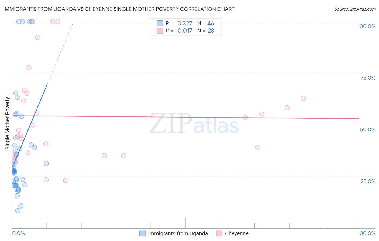Open the Source: ZipAtlas.com link
Viewport: 379px width, 241px height.
coord(355,9)
